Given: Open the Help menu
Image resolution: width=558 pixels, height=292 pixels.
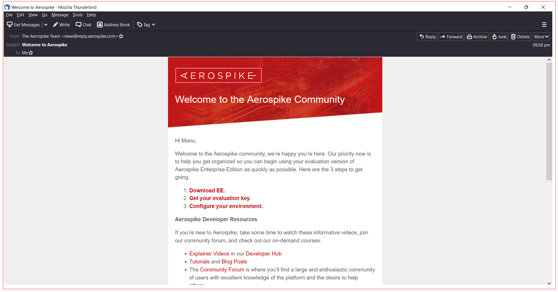Looking at the screenshot, I should (91, 15).
